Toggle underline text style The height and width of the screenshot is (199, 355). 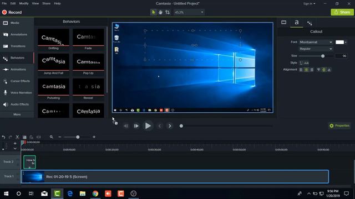tap(301, 62)
